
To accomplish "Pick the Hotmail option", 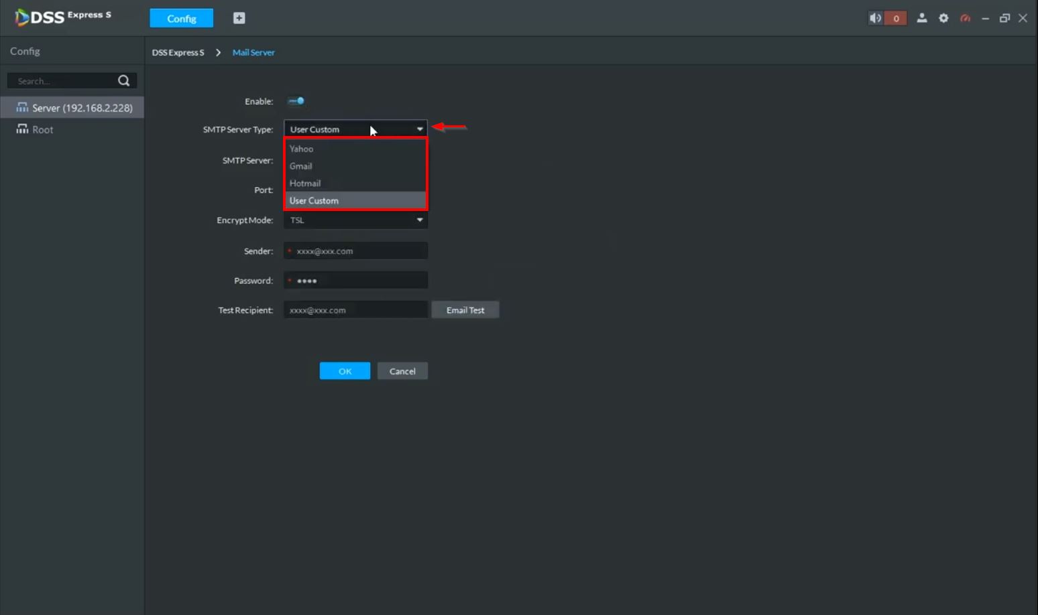I will pyautogui.click(x=305, y=183).
